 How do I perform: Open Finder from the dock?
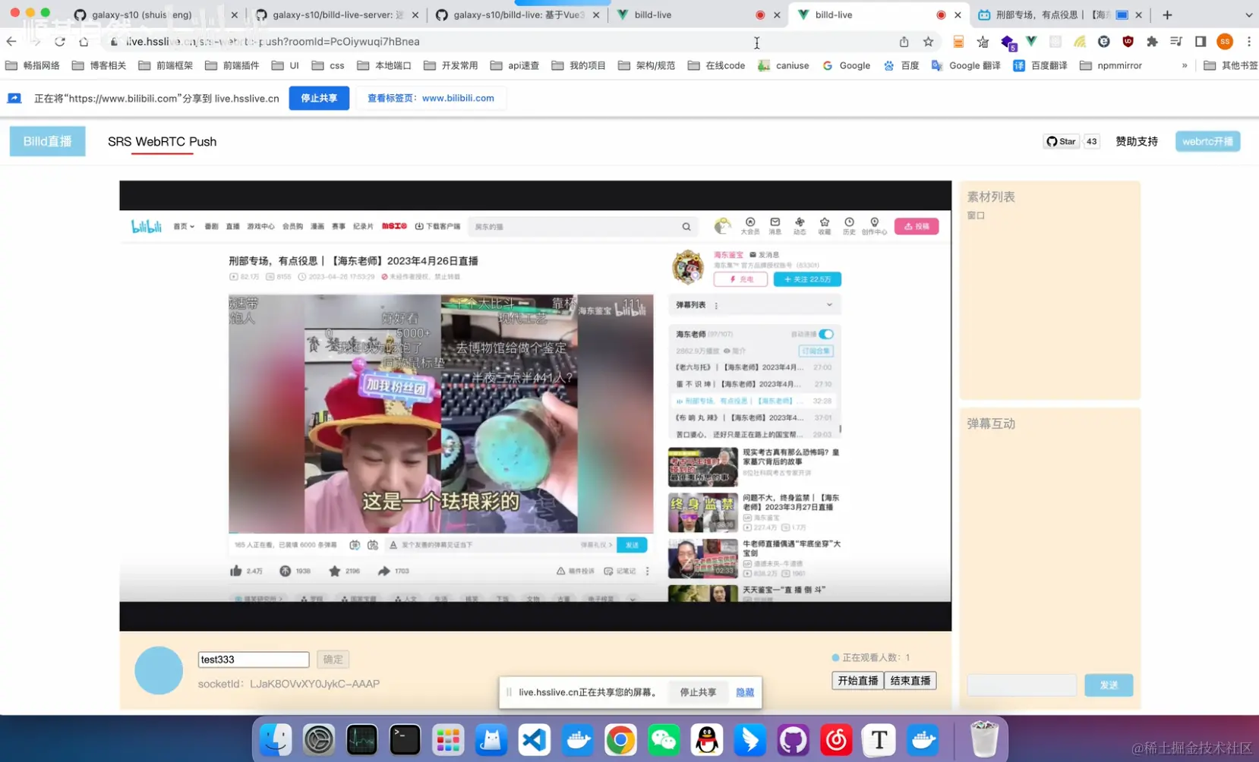click(x=276, y=739)
